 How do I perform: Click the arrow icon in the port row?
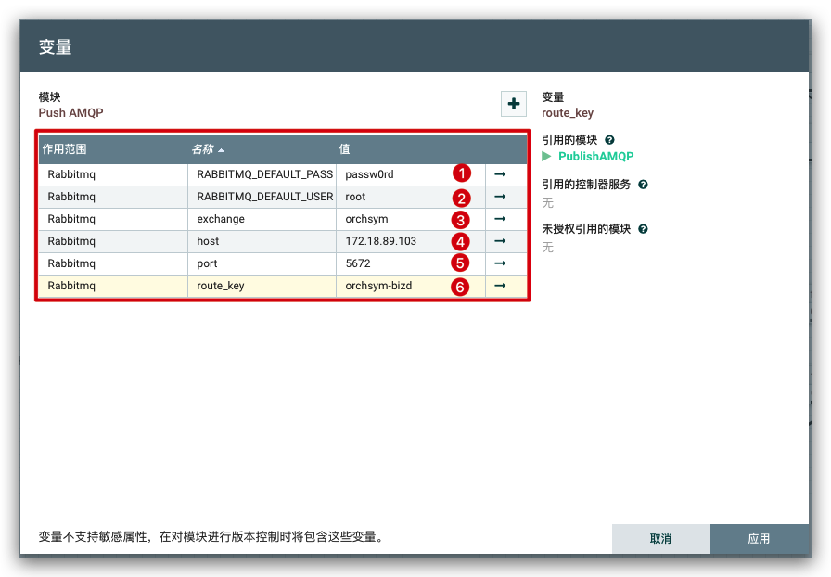(500, 263)
